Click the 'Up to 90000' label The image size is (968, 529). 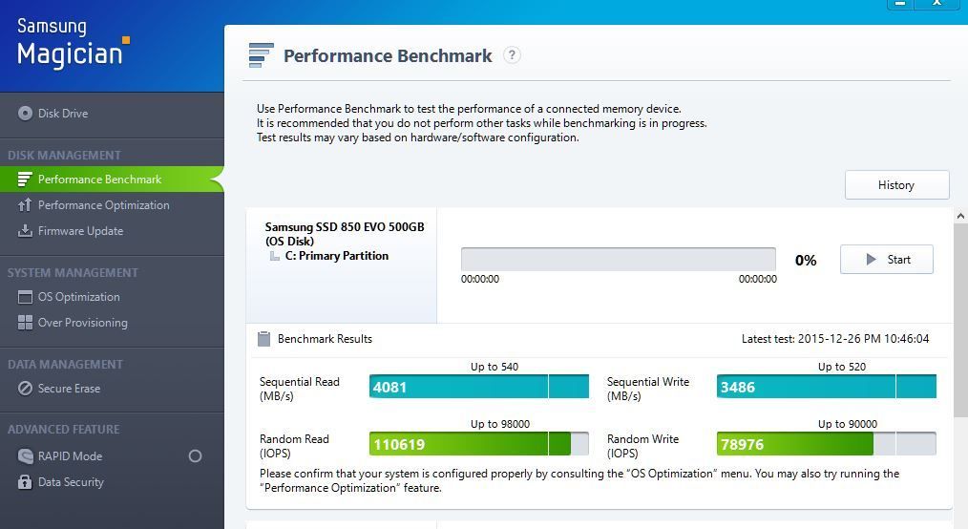(848, 424)
